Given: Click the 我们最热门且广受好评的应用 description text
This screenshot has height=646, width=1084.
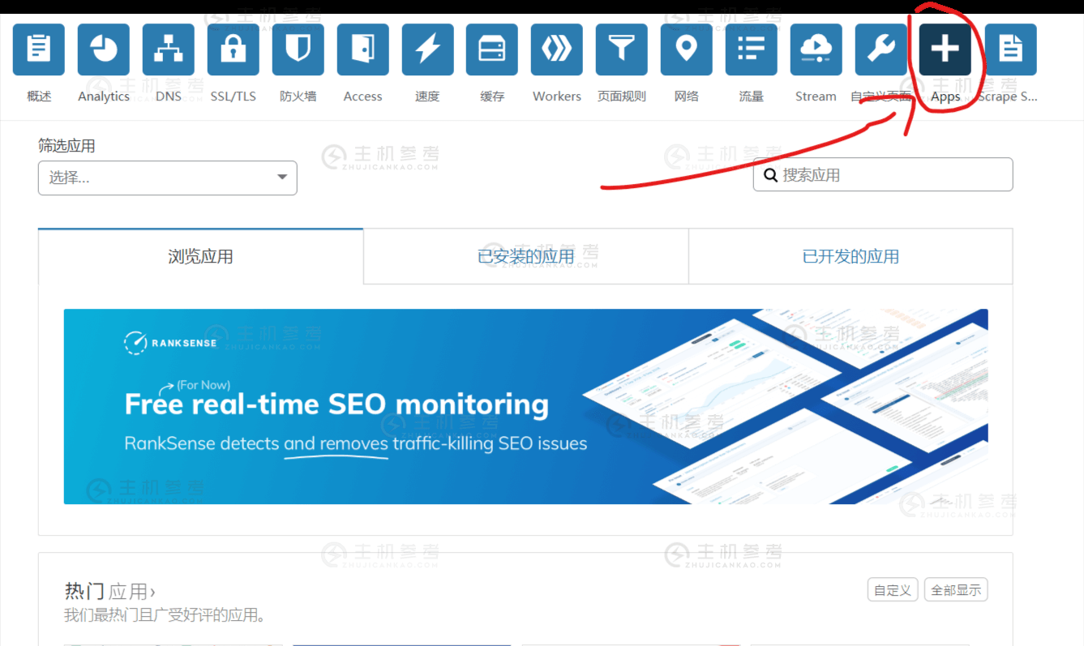Looking at the screenshot, I should click(165, 615).
